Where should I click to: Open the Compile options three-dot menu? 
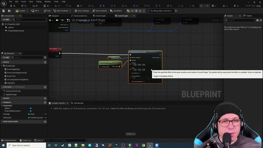(x=28, y=11)
